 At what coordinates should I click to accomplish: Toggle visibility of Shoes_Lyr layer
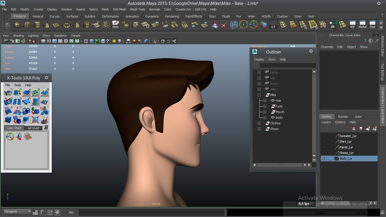tap(324, 153)
